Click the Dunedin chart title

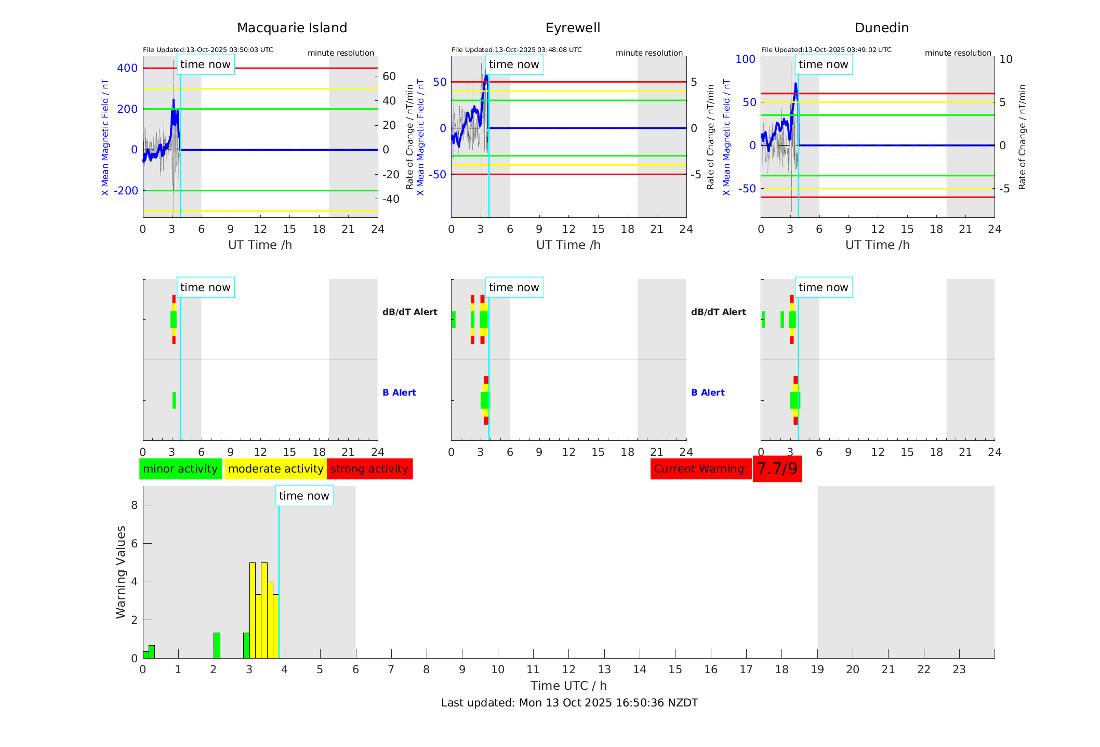881,28
